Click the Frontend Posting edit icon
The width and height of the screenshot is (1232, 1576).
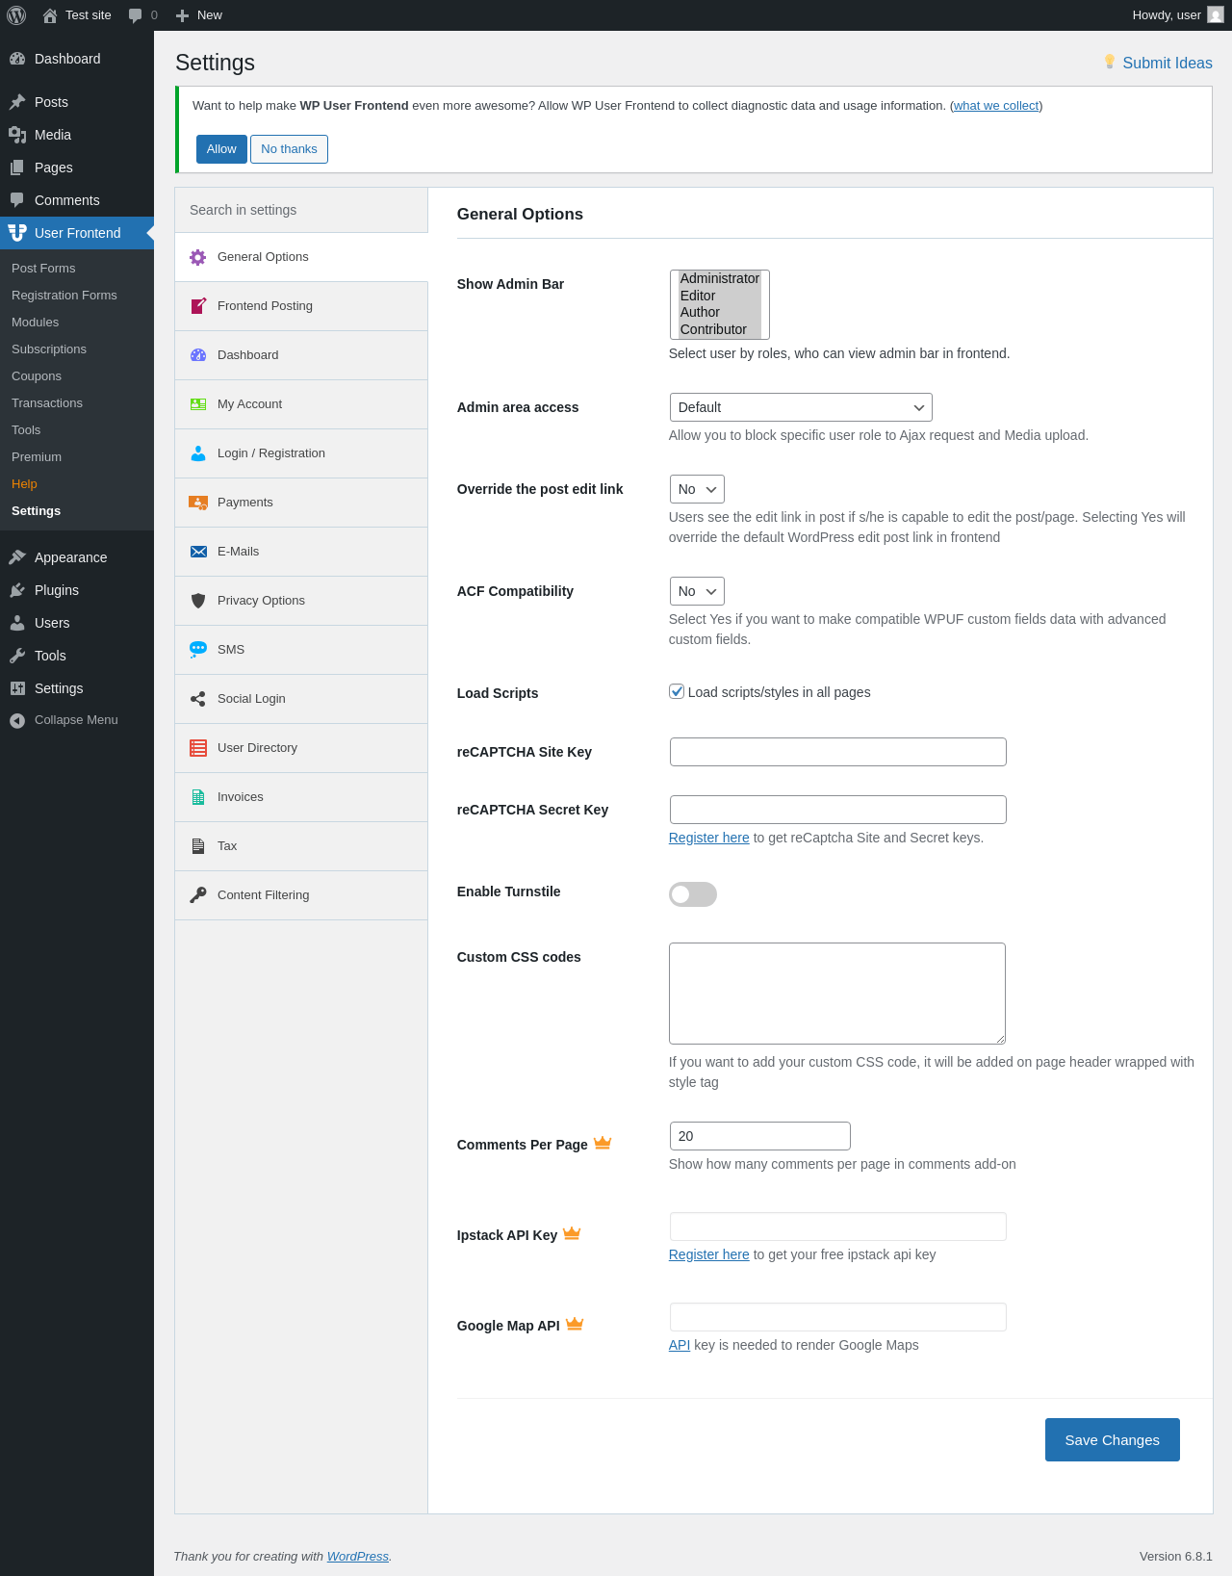point(198,306)
